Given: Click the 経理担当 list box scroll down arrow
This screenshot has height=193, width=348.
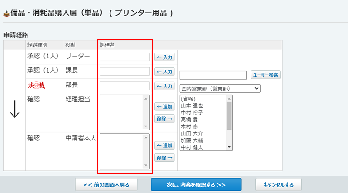Looking at the screenshot, I should [146, 126].
